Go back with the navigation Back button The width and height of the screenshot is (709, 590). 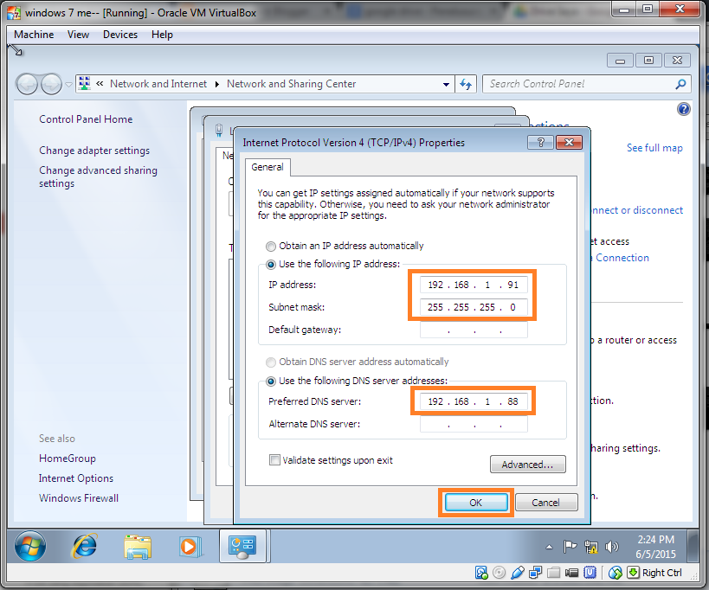27,84
